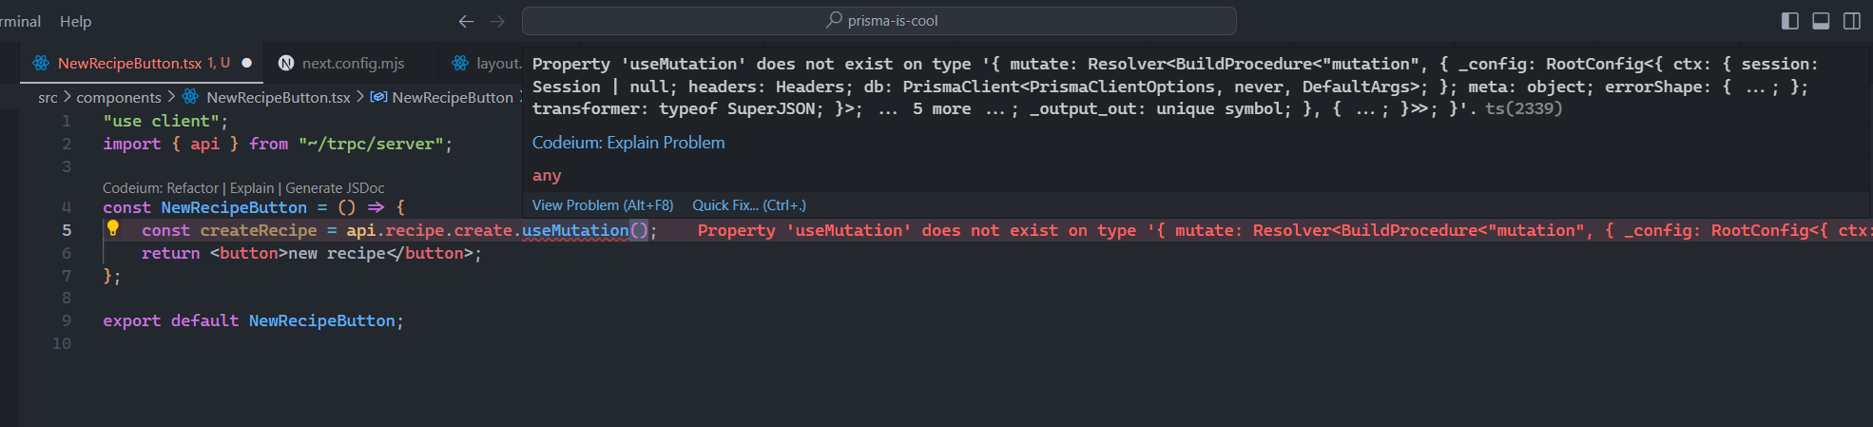Click the Next.js icon on next.config.mjs tab
The height and width of the screenshot is (427, 1873).
[x=285, y=63]
